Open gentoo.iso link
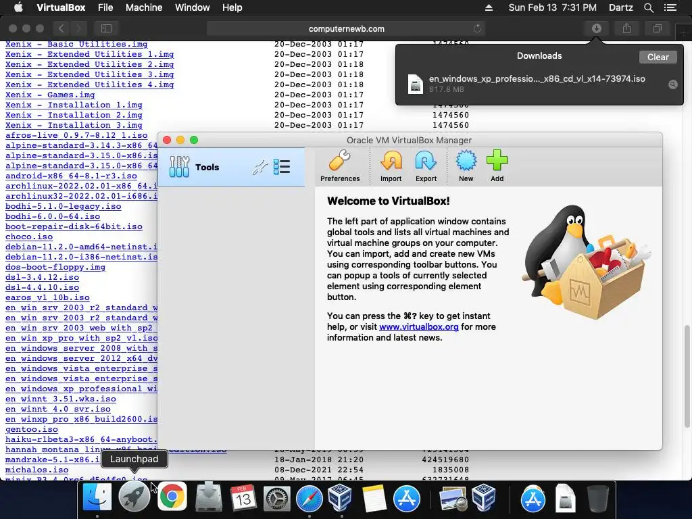Image resolution: width=692 pixels, height=519 pixels. [31, 429]
